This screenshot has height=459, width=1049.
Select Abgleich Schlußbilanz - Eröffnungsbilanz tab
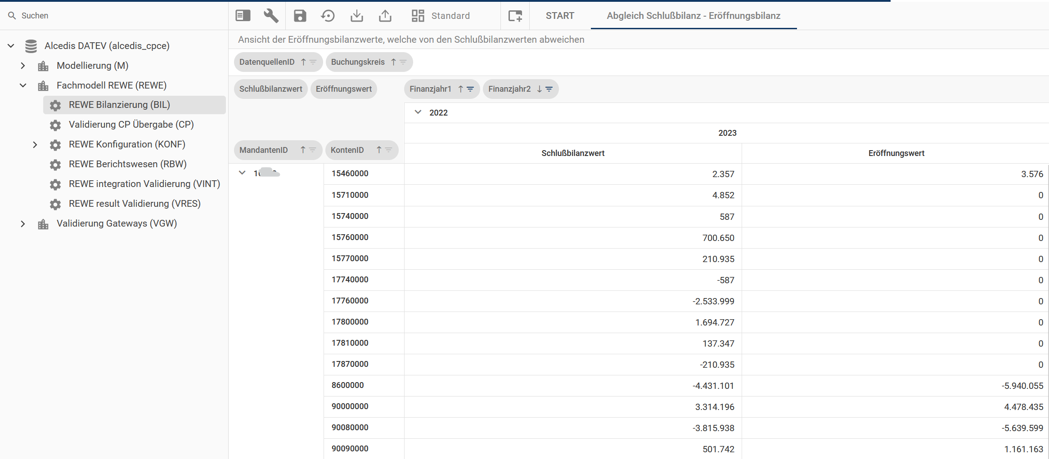click(x=693, y=16)
